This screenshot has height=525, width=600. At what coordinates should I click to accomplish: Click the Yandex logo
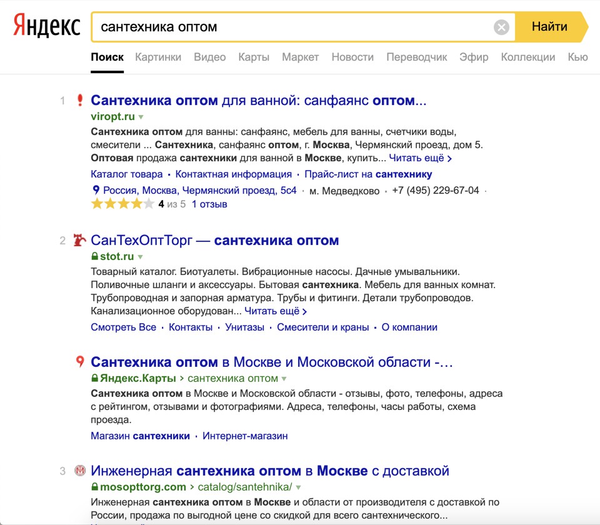click(47, 27)
